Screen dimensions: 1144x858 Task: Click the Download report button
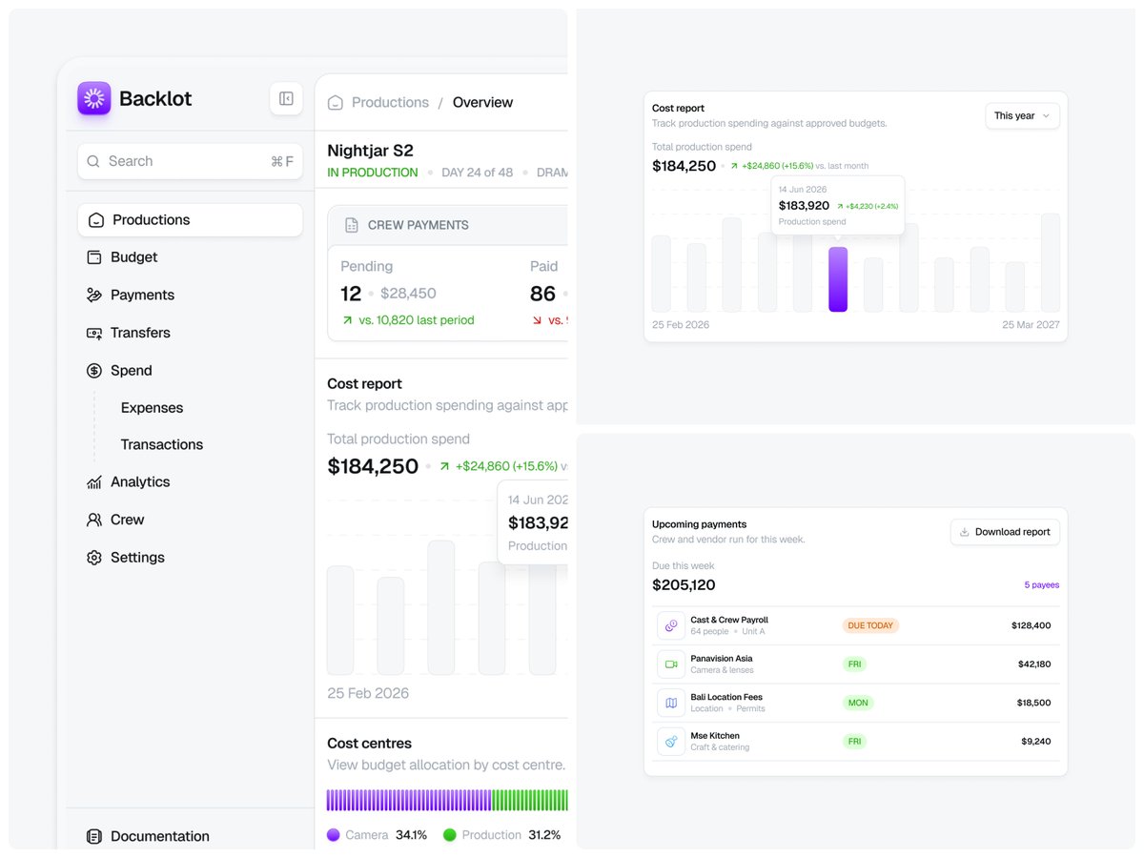click(x=1005, y=532)
